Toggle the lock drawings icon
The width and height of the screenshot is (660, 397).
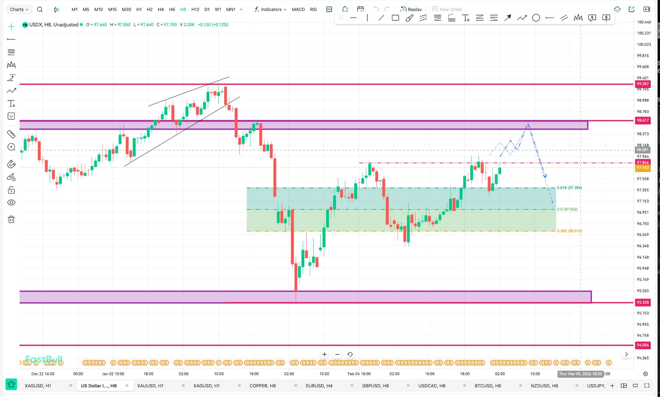[11, 190]
